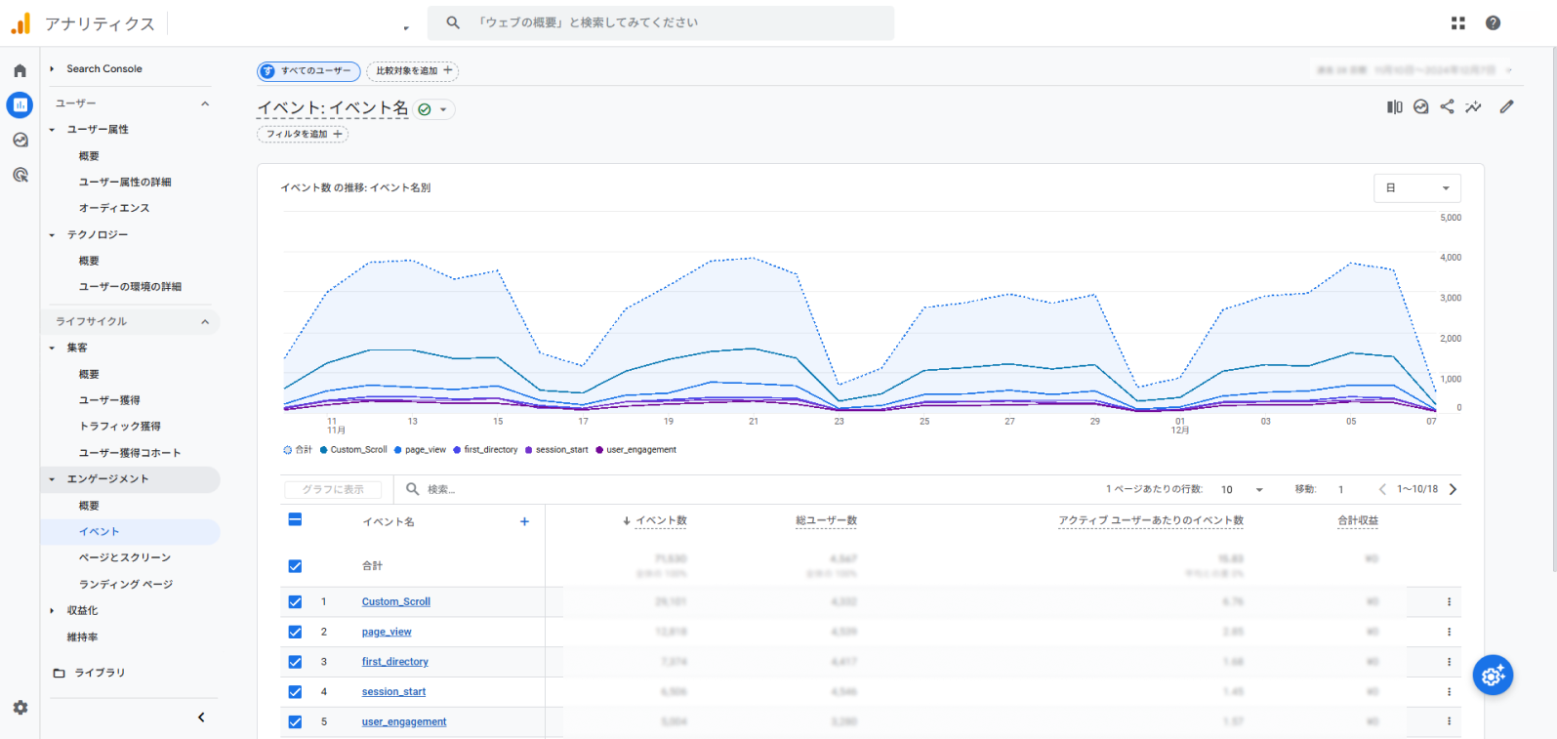The width and height of the screenshot is (1557, 739).
Task: Open row menu for session_start
Action: tap(1449, 691)
